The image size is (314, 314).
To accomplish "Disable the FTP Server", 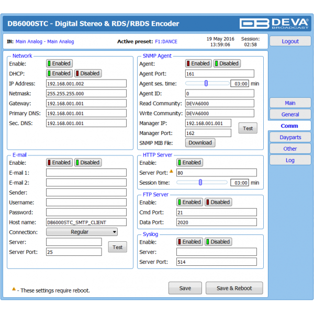I will 218,202.
